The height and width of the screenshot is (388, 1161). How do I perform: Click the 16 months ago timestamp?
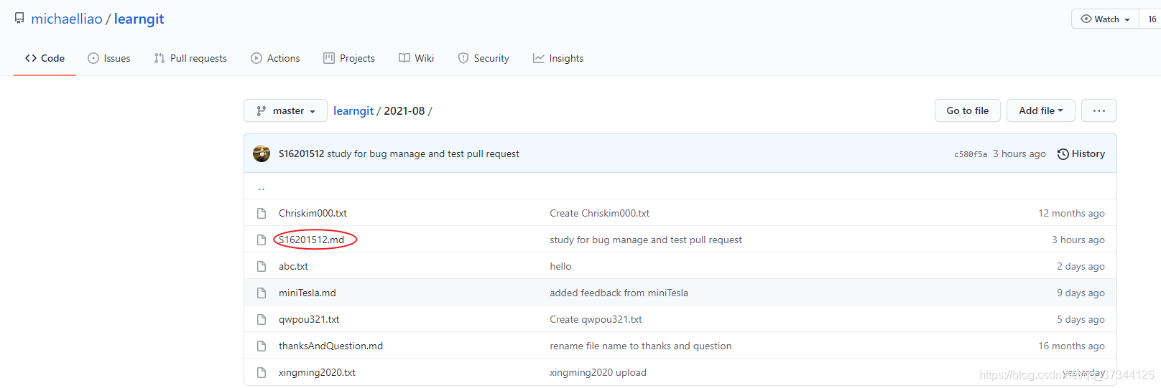tap(1071, 346)
